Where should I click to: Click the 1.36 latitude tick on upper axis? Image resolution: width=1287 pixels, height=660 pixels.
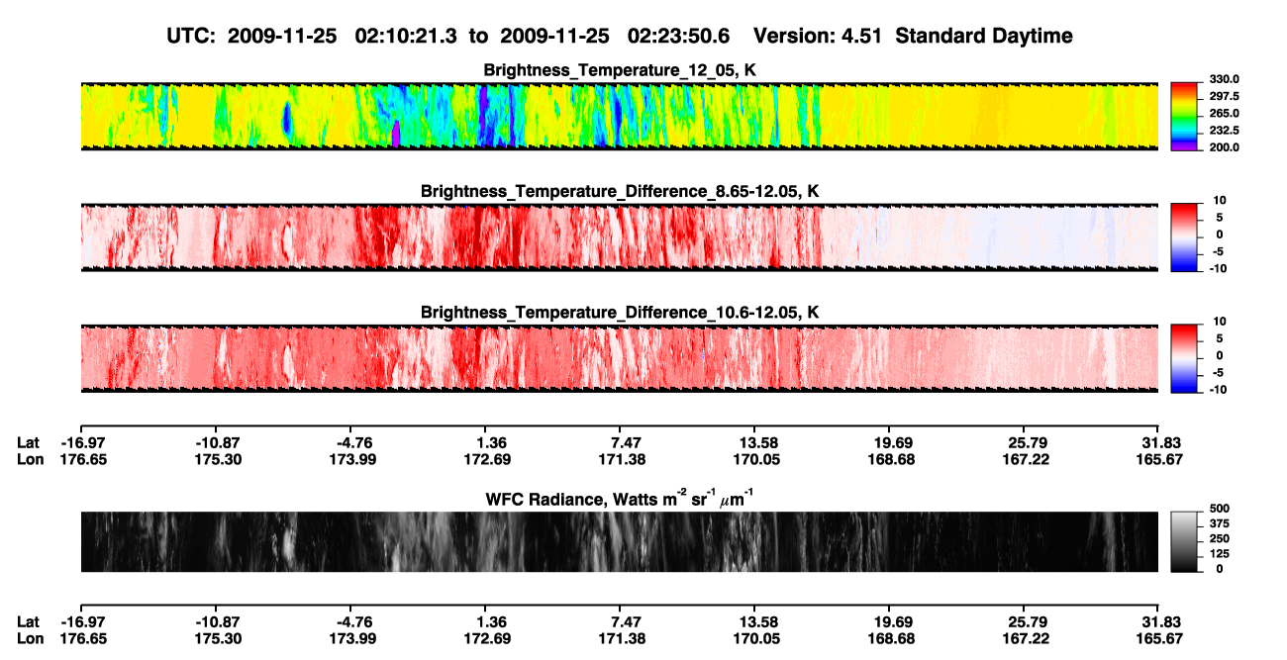pos(484,443)
